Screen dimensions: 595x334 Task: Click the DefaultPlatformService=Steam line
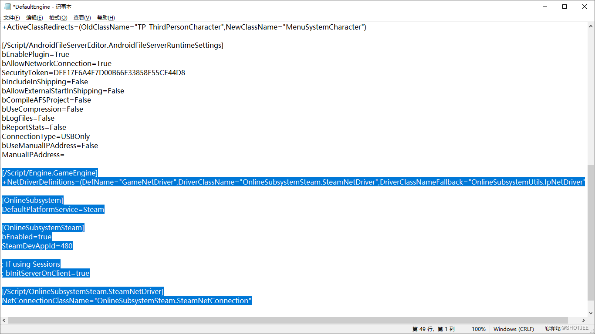pyautogui.click(x=53, y=209)
